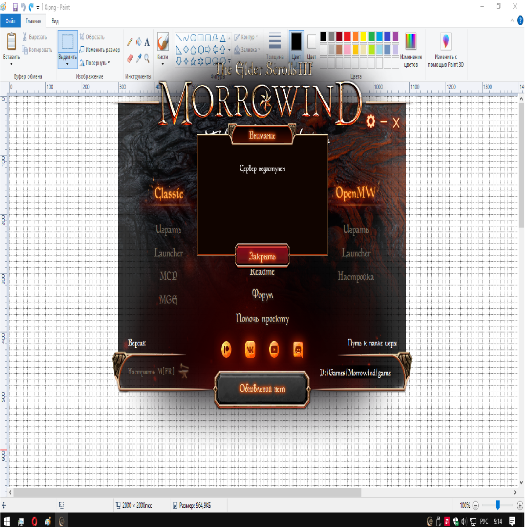Pick the green color swatch in palette

pos(372,36)
